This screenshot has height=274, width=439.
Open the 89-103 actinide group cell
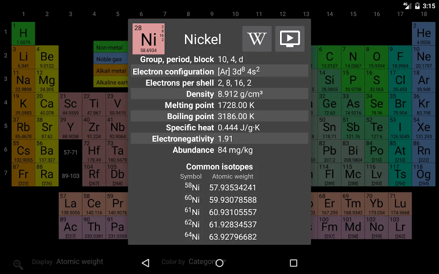tap(70, 176)
